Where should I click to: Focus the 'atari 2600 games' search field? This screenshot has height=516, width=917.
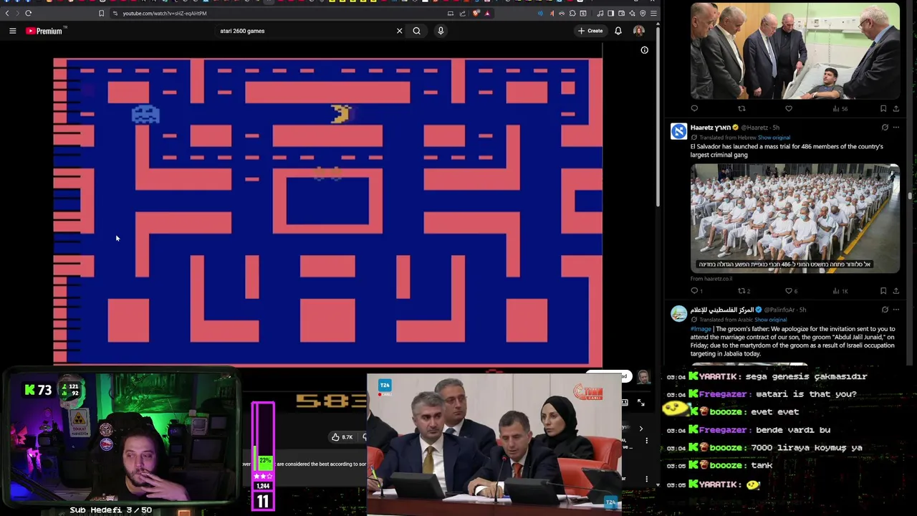coord(305,31)
